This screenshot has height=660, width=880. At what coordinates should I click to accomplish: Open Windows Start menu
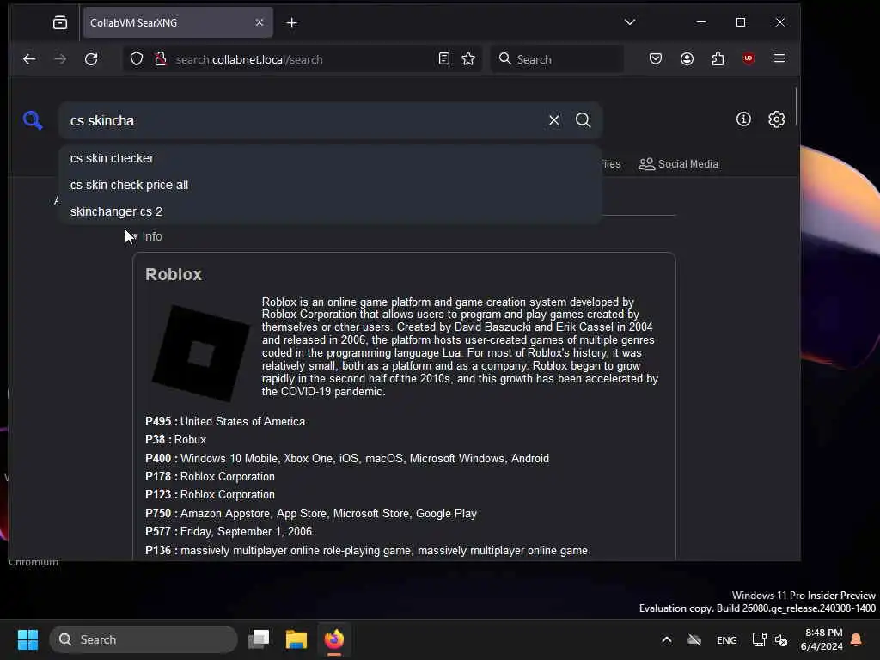click(x=27, y=639)
